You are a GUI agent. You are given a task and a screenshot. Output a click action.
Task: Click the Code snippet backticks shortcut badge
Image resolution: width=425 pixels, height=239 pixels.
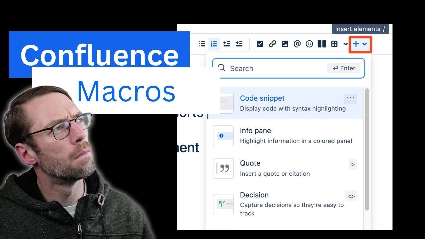[351, 99]
